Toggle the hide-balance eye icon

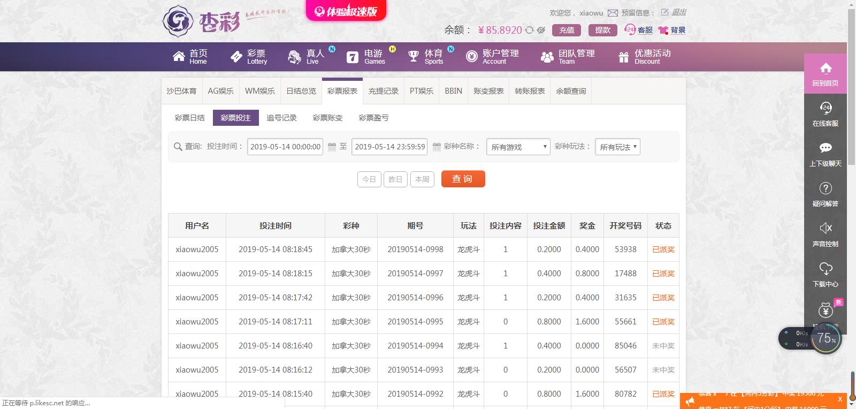click(x=541, y=30)
